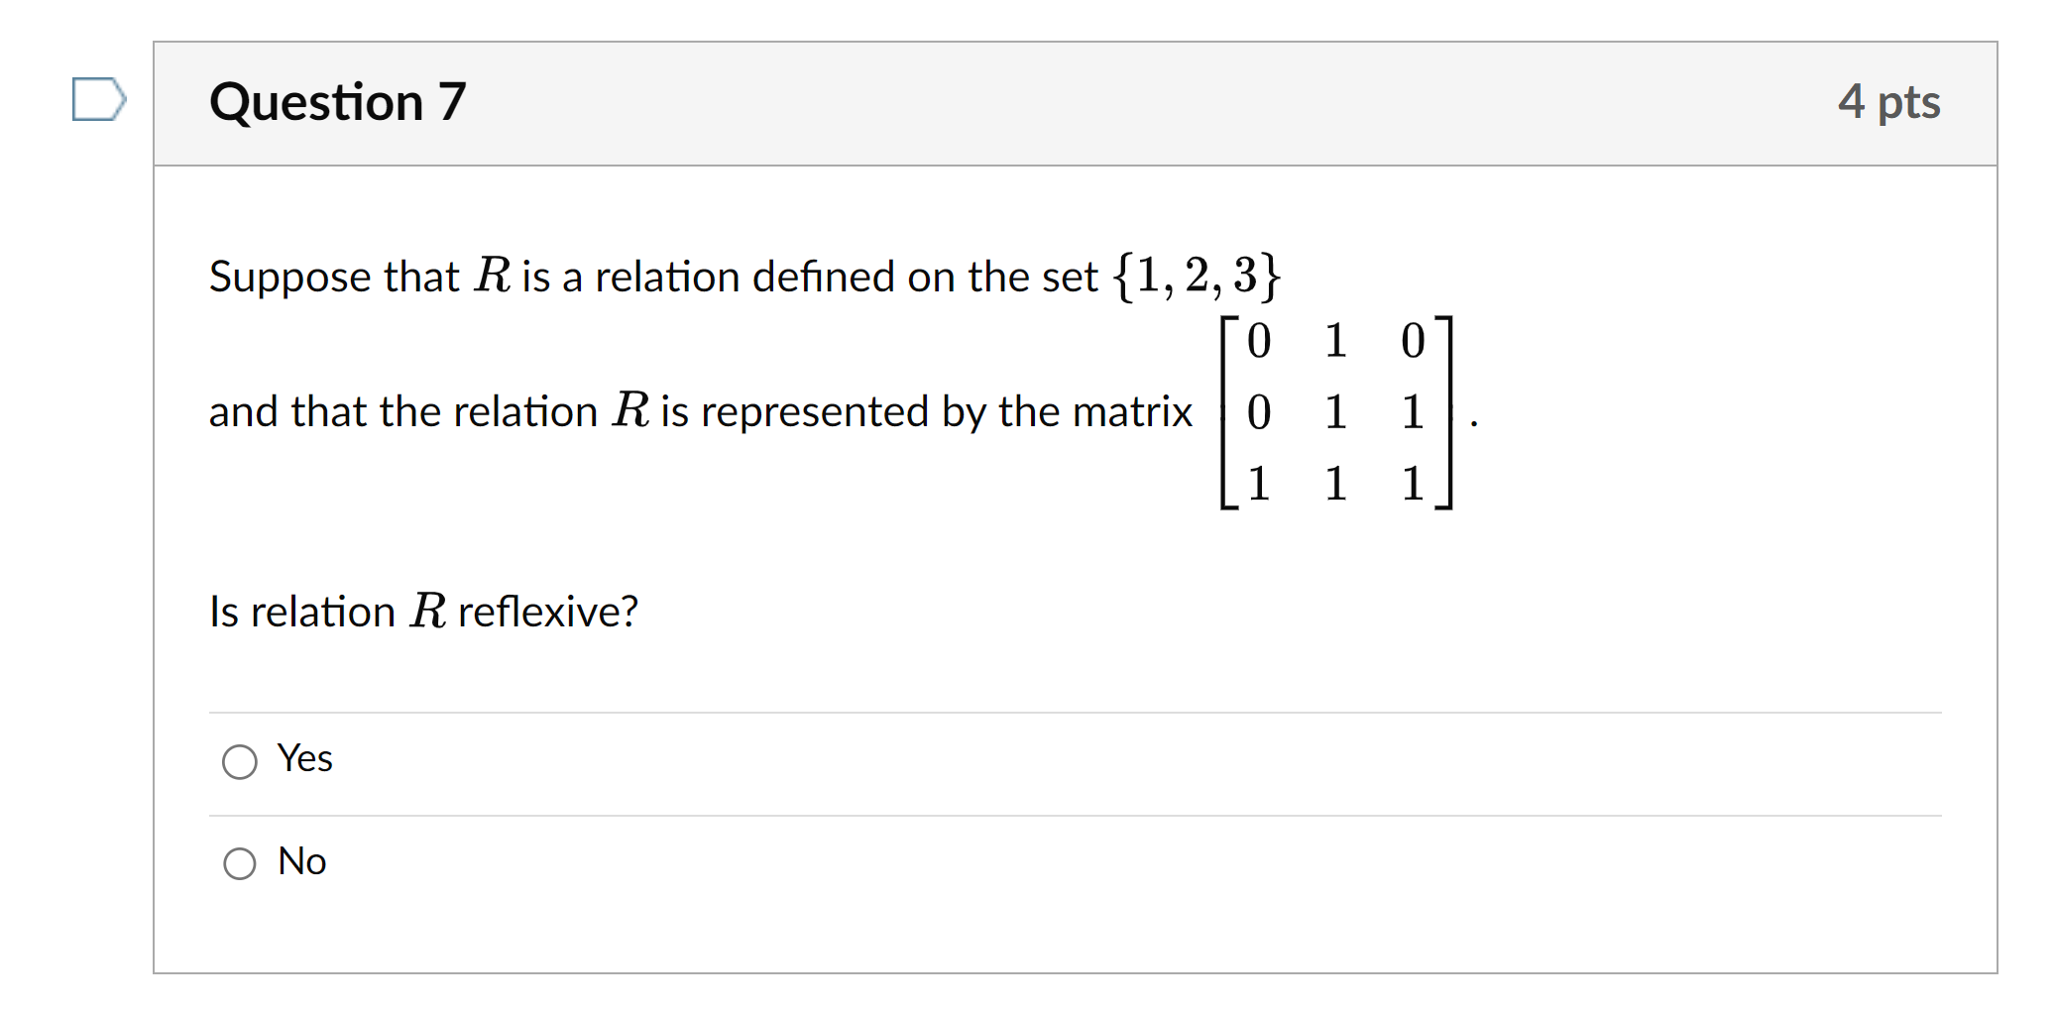The width and height of the screenshot is (2056, 1010).
Task: Click the No answer label
Action: coord(301,861)
